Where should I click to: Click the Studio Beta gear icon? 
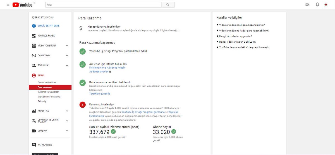tap(34, 26)
